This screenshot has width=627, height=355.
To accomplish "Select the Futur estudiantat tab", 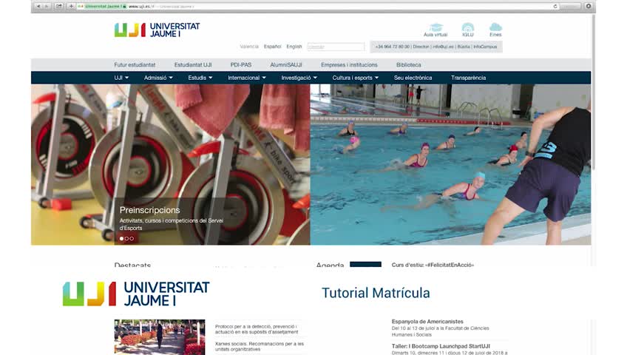I will pos(135,65).
